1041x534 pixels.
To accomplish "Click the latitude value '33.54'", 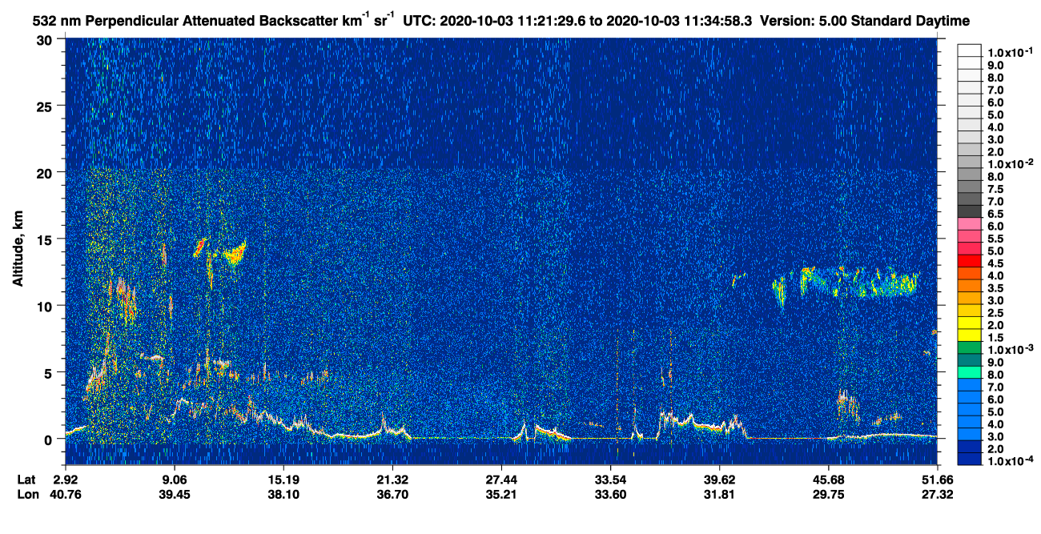I will tap(610, 479).
